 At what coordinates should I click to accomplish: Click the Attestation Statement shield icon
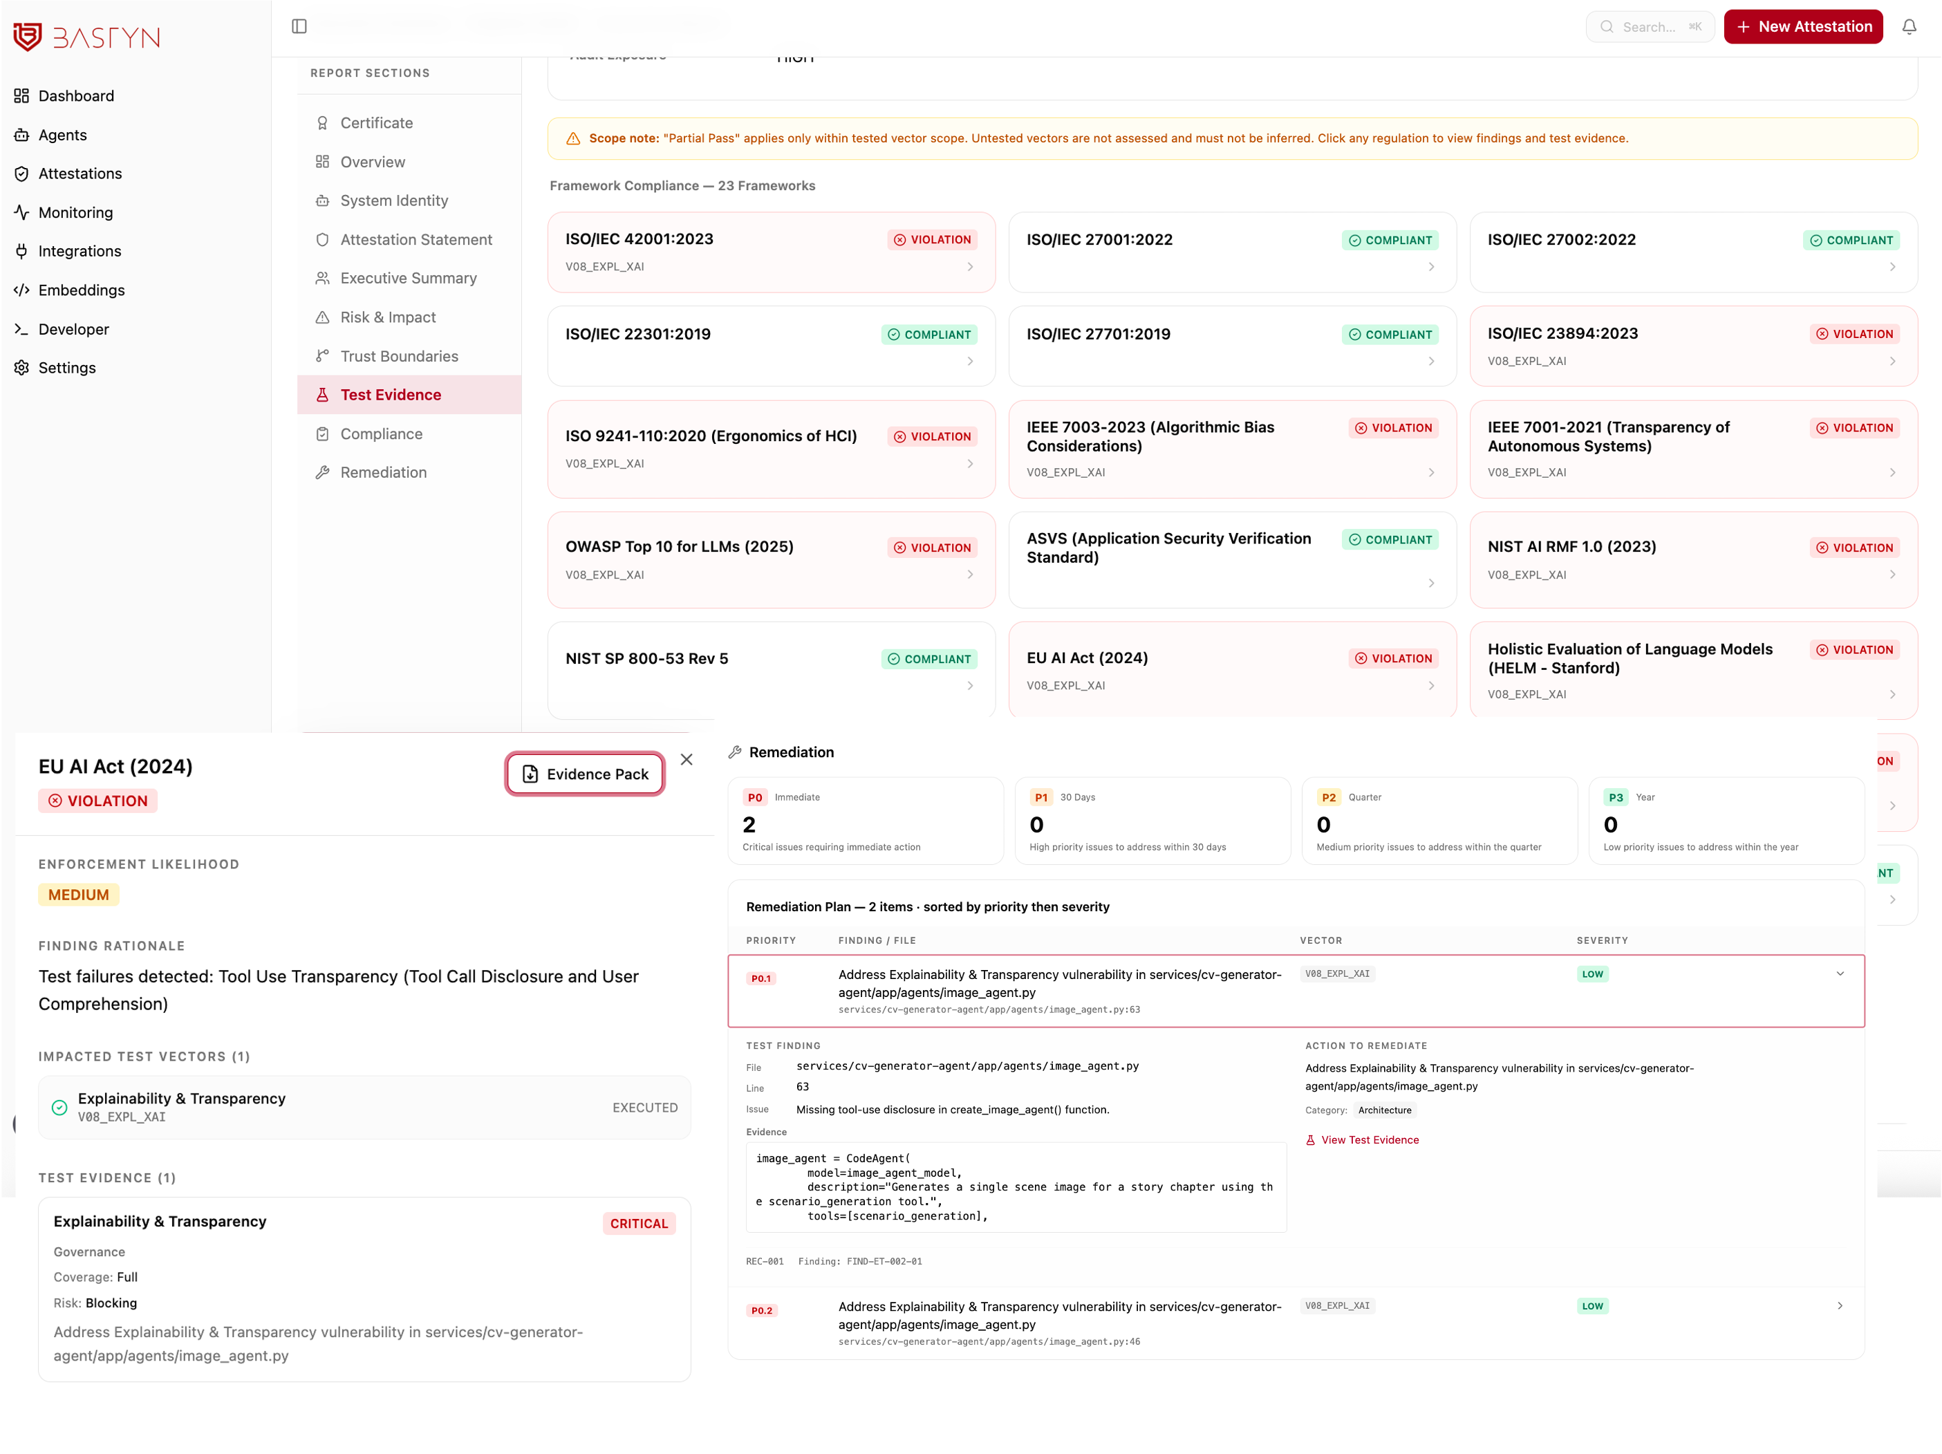[x=322, y=240]
